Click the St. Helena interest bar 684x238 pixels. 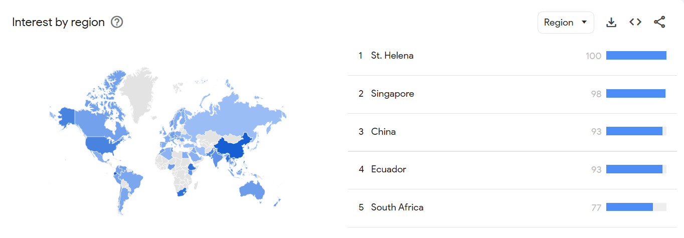[x=636, y=56]
